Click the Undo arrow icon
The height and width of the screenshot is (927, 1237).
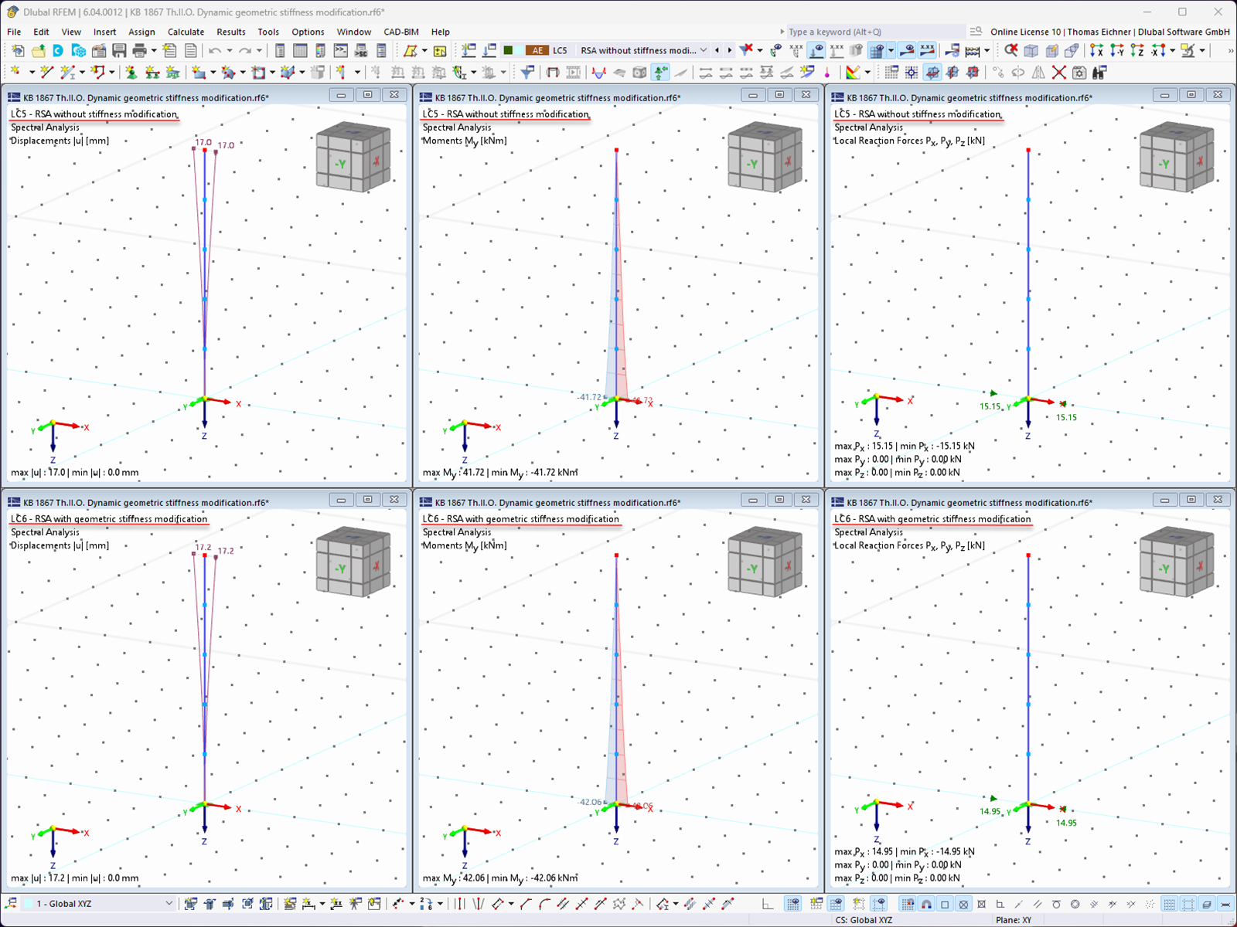214,51
